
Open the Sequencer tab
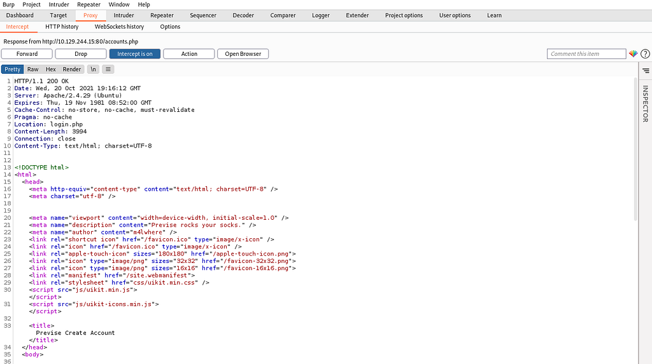203,15
